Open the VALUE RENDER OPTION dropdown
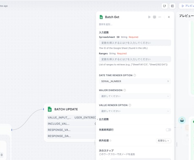Image resolution: width=194 pixels, height=160 pixels. [x=135, y=111]
